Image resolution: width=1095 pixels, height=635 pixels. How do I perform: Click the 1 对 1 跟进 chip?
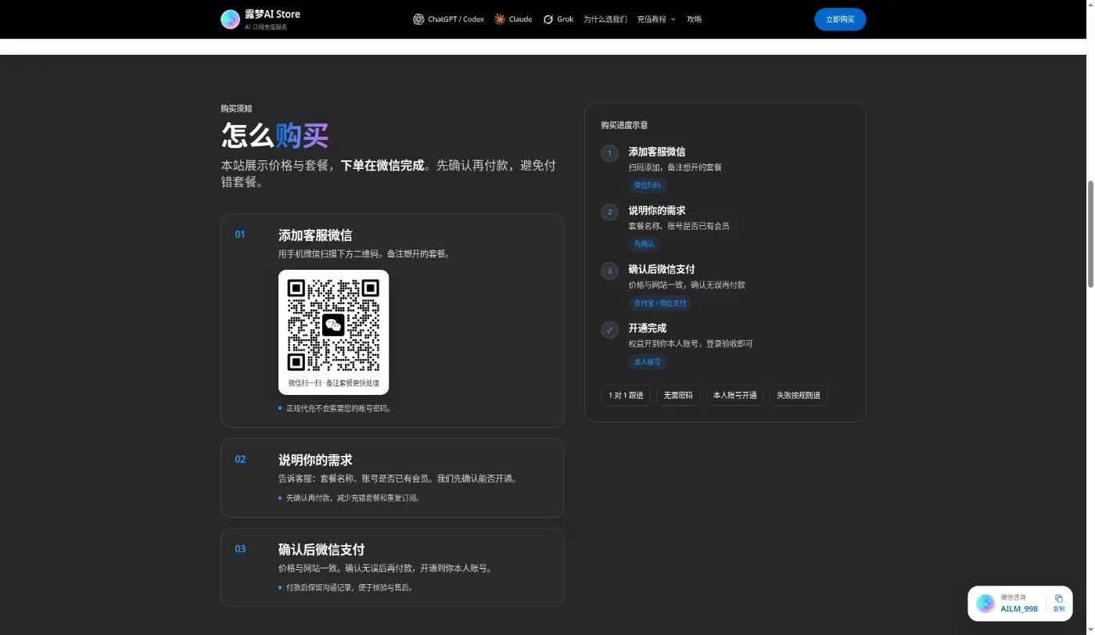tap(626, 395)
